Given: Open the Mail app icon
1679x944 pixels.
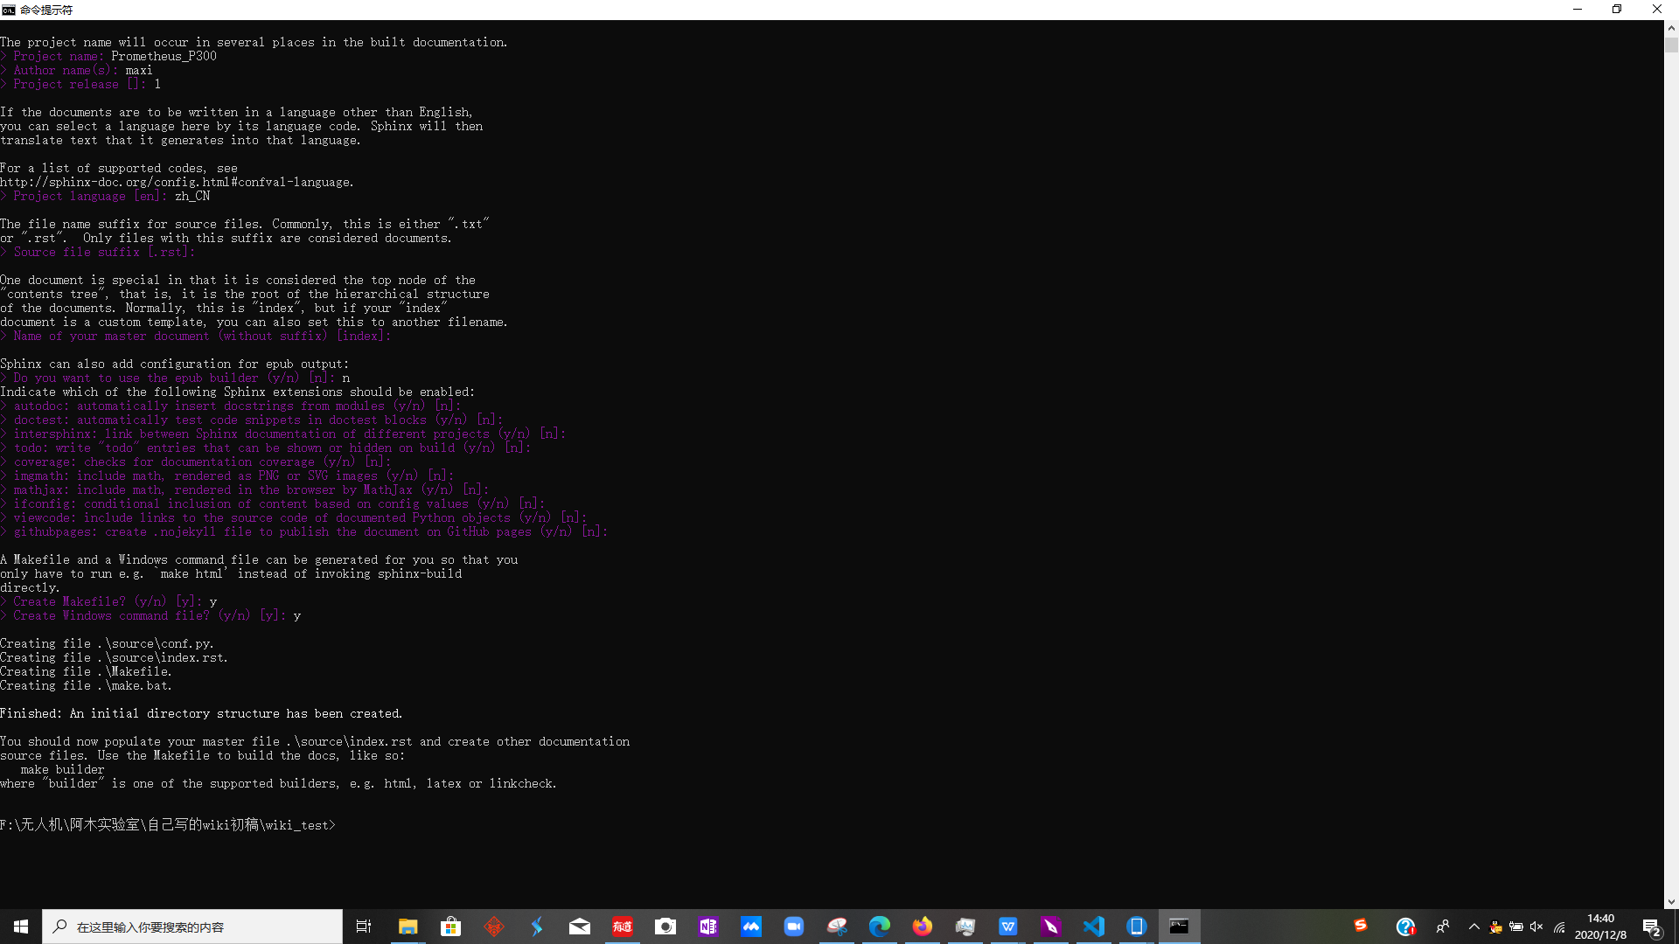Looking at the screenshot, I should tap(579, 927).
